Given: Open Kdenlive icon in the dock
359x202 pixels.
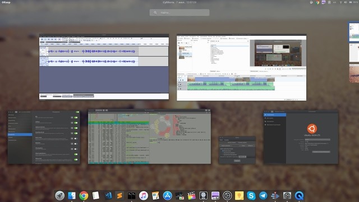Looking at the screenshot, I should 275,196.
